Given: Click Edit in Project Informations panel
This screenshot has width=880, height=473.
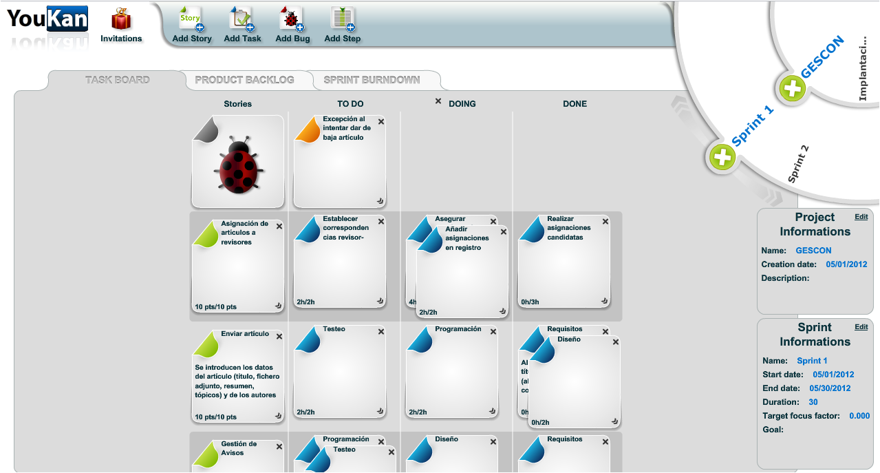Looking at the screenshot, I should coord(861,216).
